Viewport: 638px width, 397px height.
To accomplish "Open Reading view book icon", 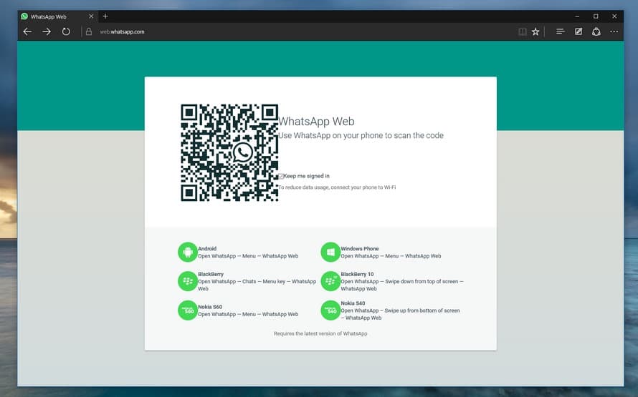I will tap(523, 31).
